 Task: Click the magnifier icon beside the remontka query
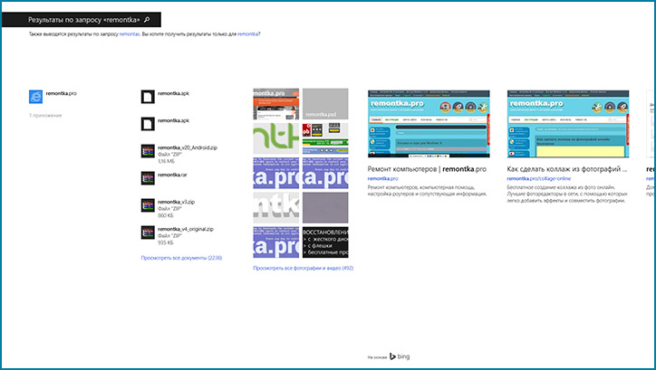pos(147,20)
